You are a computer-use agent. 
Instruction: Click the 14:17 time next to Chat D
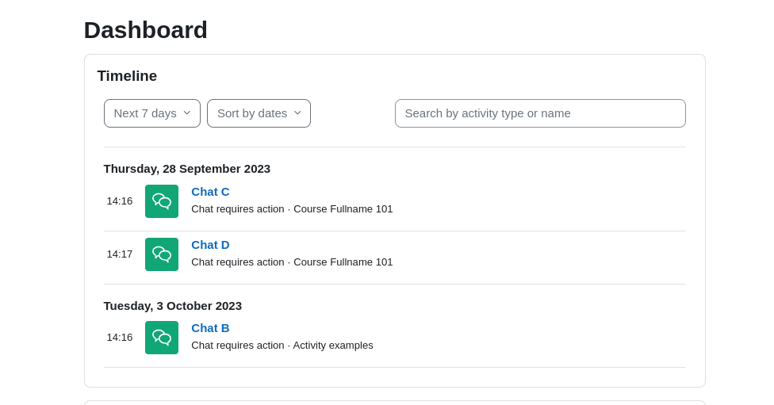(120, 254)
